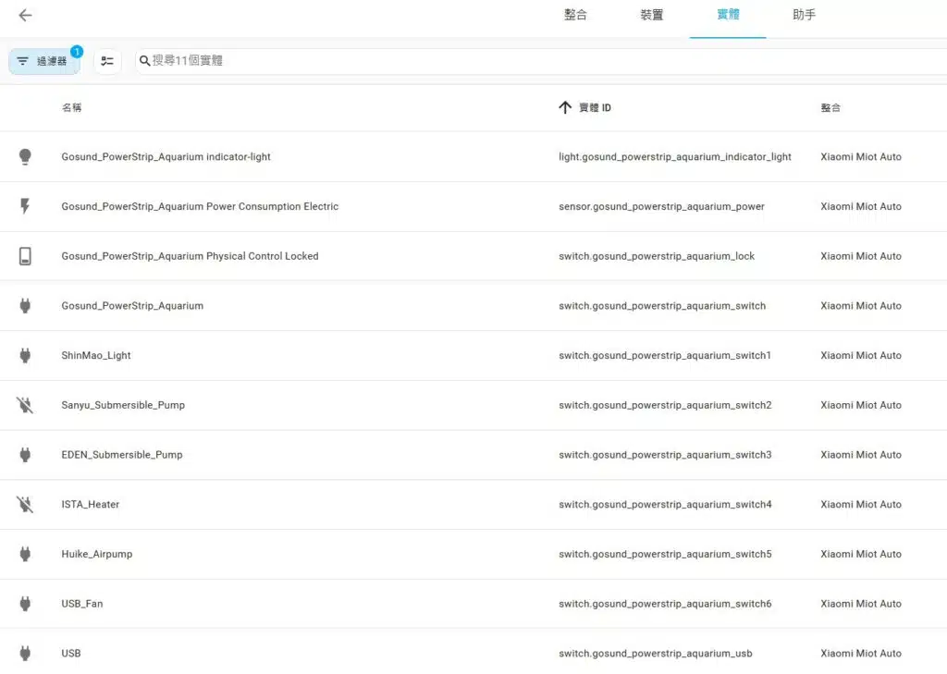Click the plug icon for ShinMao_Light
Viewport: 947px width, 674px height.
click(x=25, y=355)
